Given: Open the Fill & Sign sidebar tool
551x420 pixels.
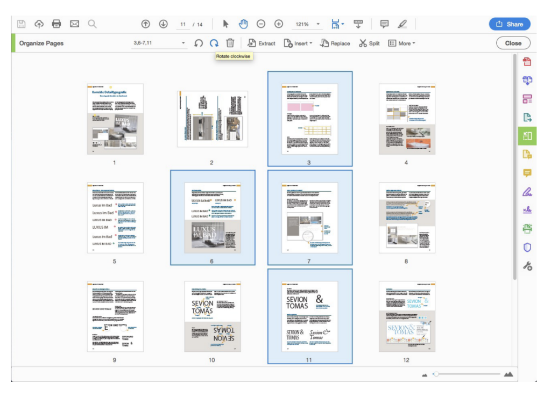Looking at the screenshot, I should [527, 192].
